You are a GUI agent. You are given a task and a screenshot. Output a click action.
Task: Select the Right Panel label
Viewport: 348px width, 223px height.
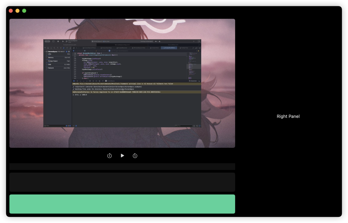coord(288,117)
